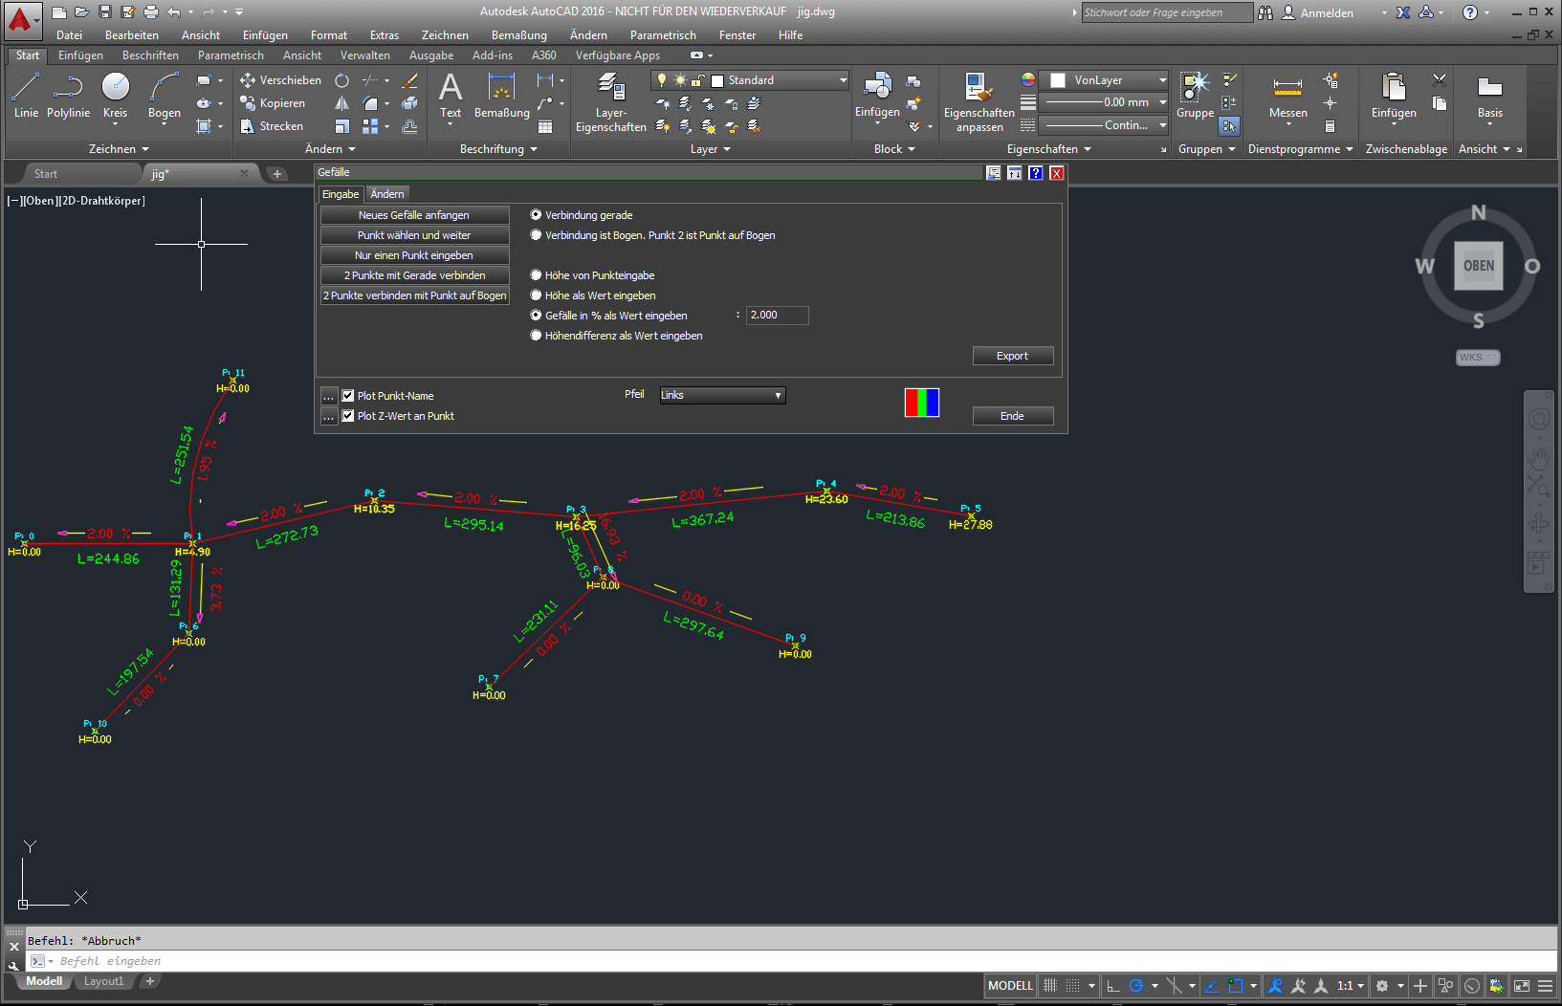The image size is (1562, 1006).
Task: Open the Pfeil dropdown showing Links
Action: pos(721,395)
